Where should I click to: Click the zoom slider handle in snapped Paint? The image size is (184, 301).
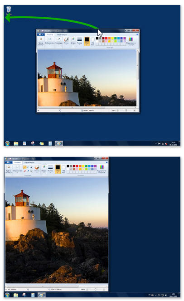coord(95,289)
